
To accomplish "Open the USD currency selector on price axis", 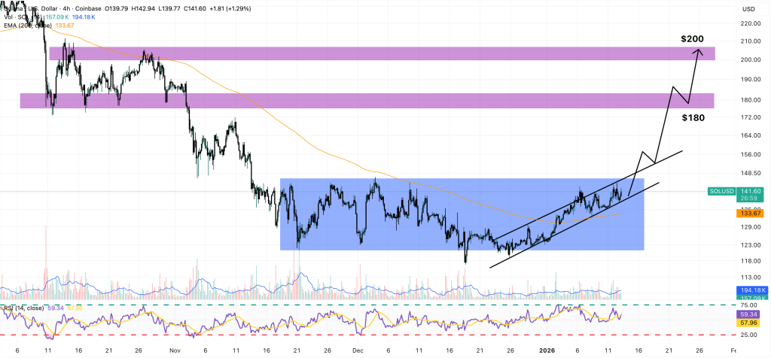I will [x=748, y=9].
